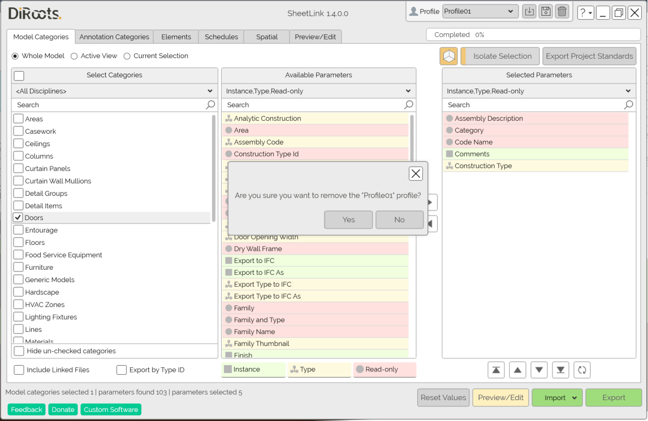Select the Active View radio button
This screenshot has width=648, height=421.
pyautogui.click(x=74, y=56)
